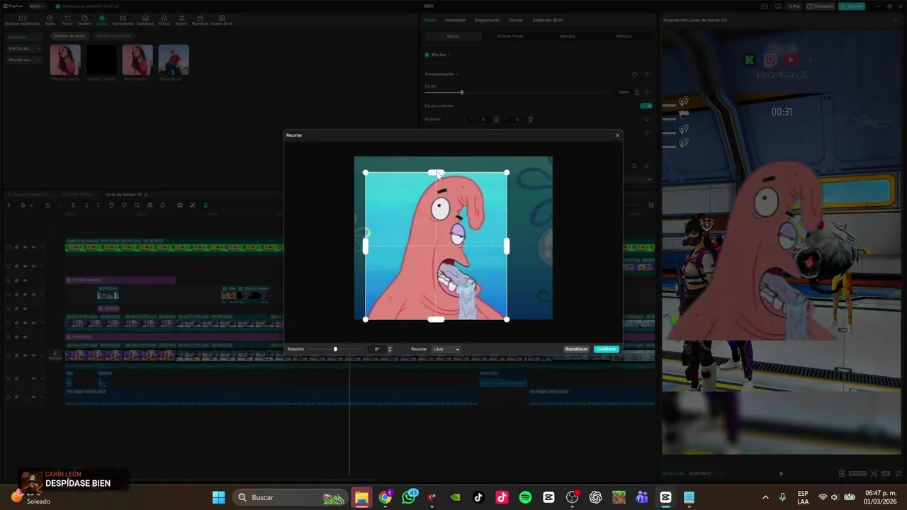The height and width of the screenshot is (510, 907).
Task: Open the Efectos panel icon
Action: [102, 20]
